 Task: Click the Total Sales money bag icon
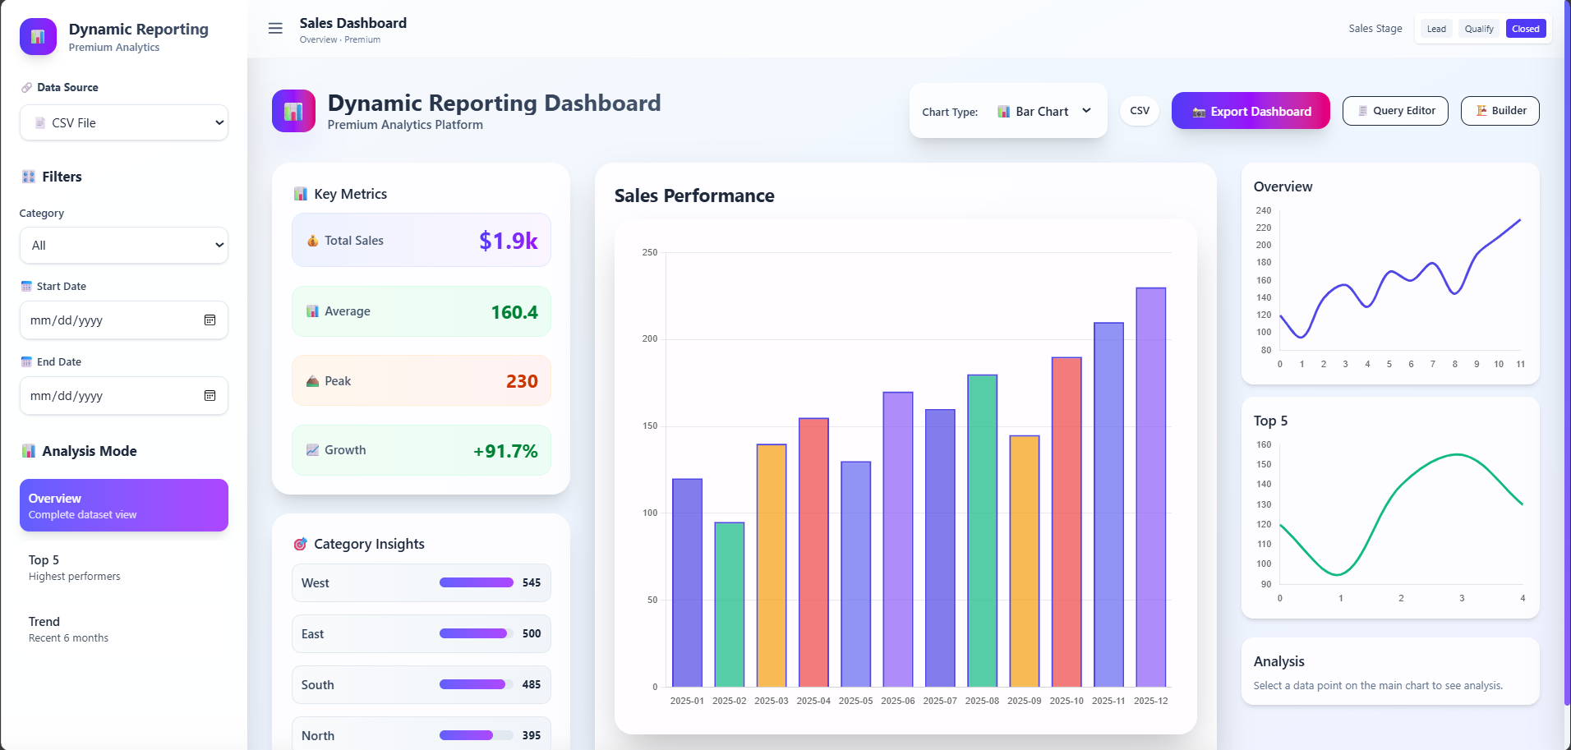point(312,241)
